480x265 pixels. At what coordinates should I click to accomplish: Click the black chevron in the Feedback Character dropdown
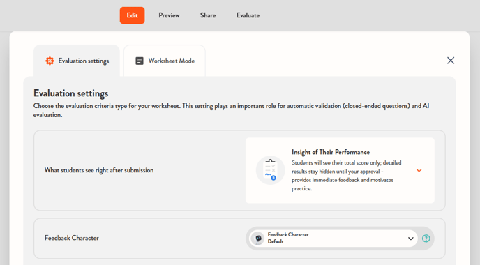(x=410, y=238)
